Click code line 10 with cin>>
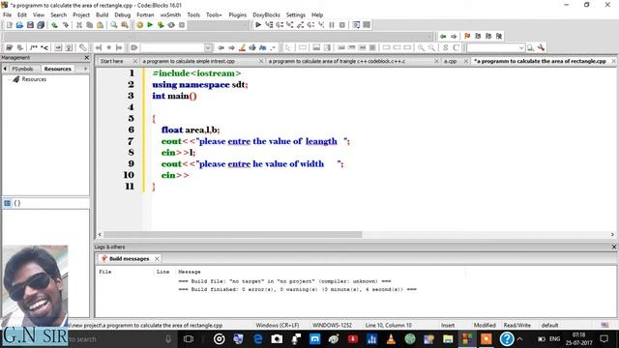Screen dimensions: 619x348 (175, 175)
